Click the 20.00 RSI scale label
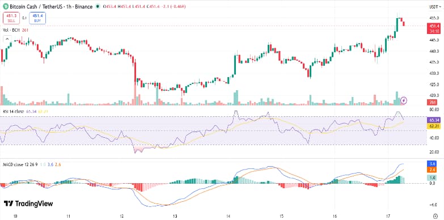The width and height of the screenshot is (444, 220). point(435,152)
